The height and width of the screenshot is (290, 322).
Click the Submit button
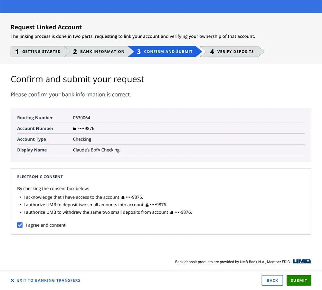[299, 280]
